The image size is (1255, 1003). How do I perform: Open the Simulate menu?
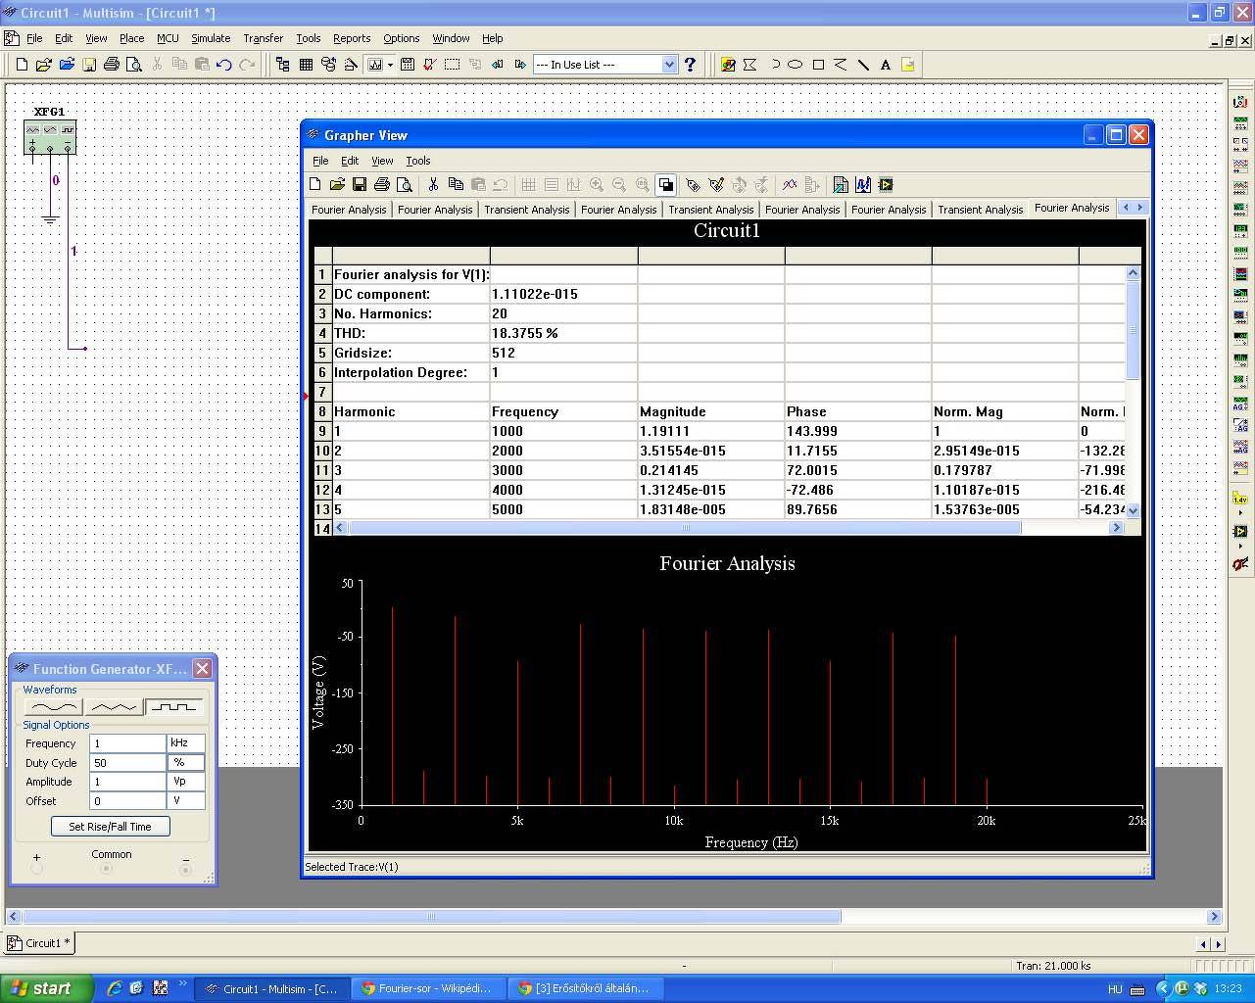[x=210, y=38]
